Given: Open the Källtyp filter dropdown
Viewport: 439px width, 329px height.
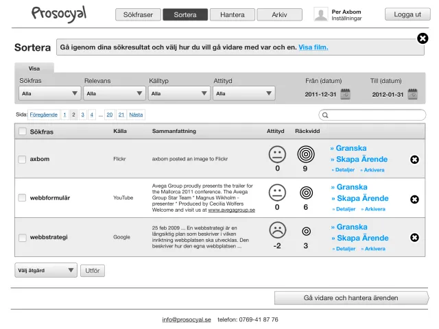Looking at the screenshot, I should coord(179,93).
